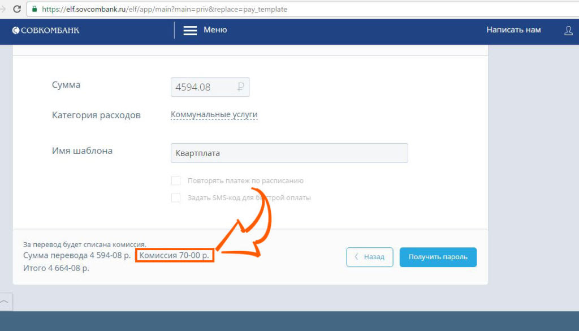The image size is (579, 331).
Task: Click the Sovcombank logo
Action: click(46, 31)
